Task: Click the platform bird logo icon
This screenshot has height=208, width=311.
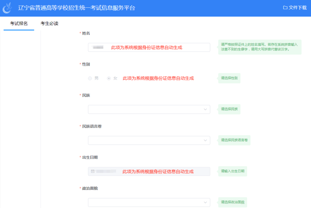Action: click(7, 8)
